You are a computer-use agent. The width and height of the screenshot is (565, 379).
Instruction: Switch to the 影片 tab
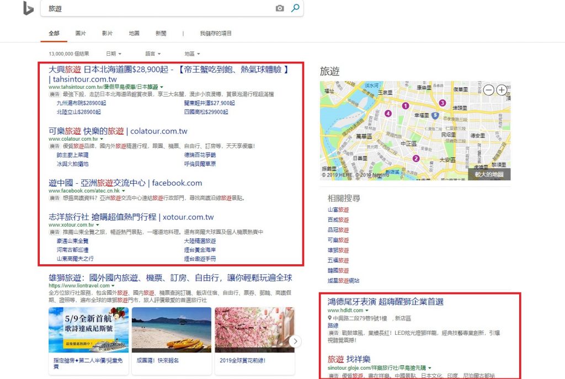[x=108, y=33]
